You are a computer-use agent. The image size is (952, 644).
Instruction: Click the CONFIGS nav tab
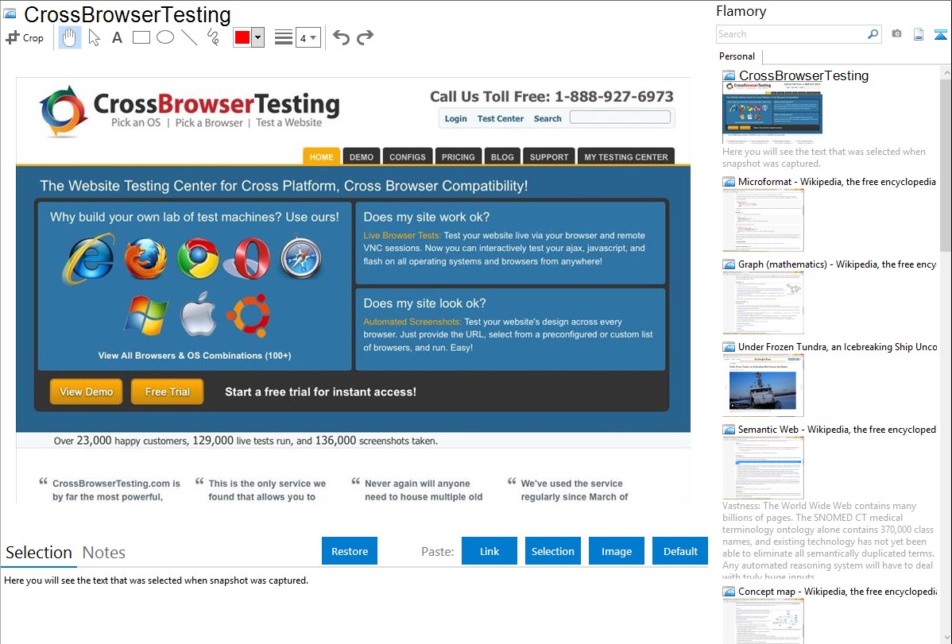(408, 156)
